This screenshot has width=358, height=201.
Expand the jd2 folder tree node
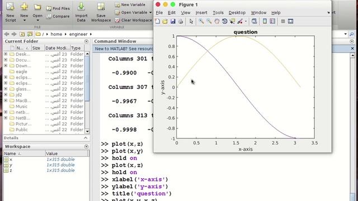click(6, 94)
